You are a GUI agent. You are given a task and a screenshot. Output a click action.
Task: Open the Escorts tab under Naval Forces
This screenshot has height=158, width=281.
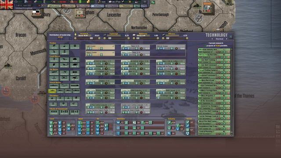(x=65, y=86)
